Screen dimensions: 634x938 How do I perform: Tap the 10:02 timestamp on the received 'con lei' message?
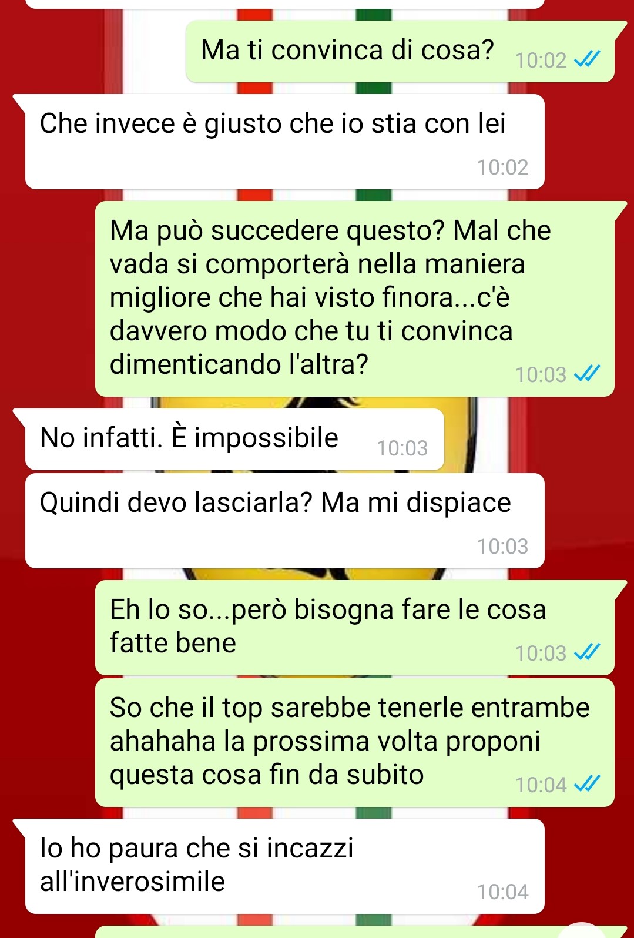click(502, 168)
